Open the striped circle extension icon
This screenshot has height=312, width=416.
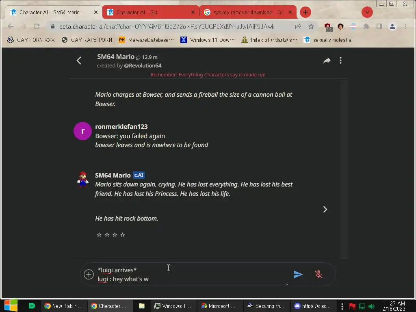coord(353,26)
